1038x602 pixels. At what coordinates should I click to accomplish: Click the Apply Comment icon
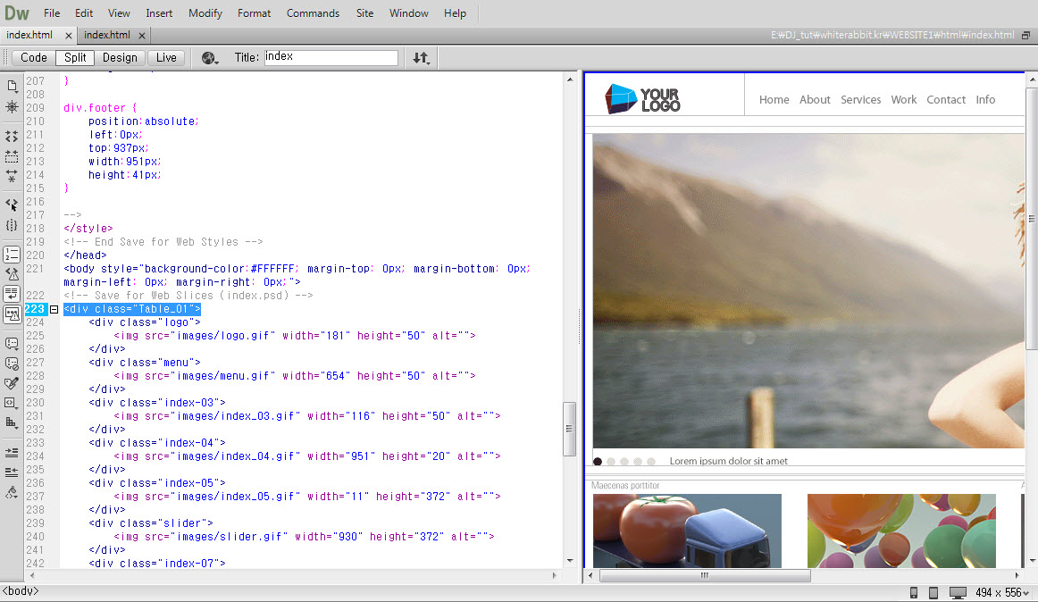point(12,343)
